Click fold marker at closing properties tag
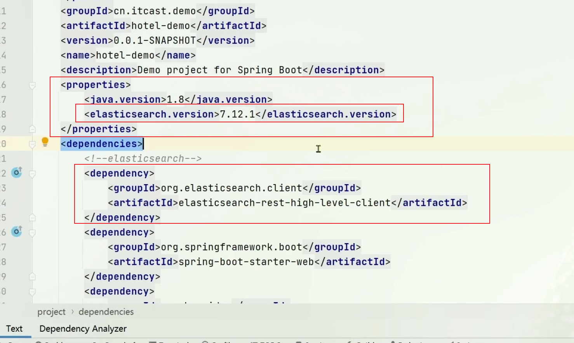574x343 pixels. (x=33, y=129)
